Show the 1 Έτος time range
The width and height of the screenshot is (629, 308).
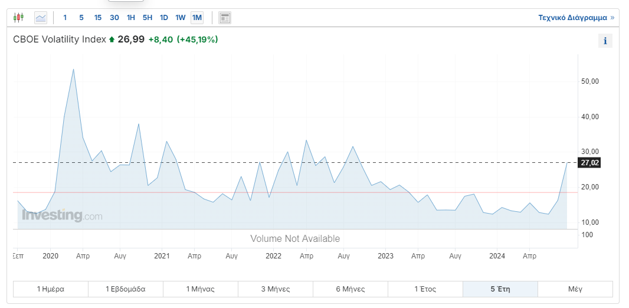(x=425, y=289)
